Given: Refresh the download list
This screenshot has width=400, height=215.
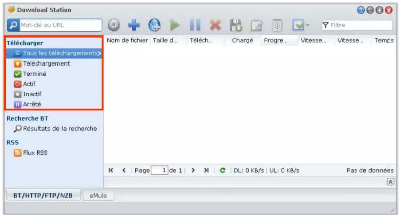Looking at the screenshot, I should tap(223, 170).
